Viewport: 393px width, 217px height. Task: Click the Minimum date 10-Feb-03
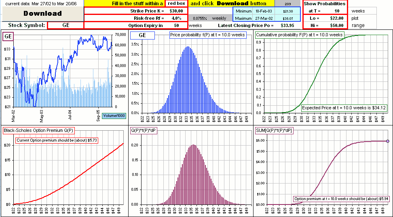(x=263, y=11)
